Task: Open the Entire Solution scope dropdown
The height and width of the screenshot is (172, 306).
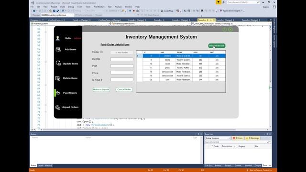Action: coord(218,138)
